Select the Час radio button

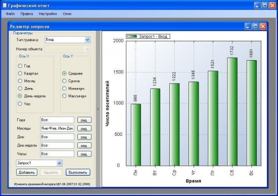coord(20,104)
